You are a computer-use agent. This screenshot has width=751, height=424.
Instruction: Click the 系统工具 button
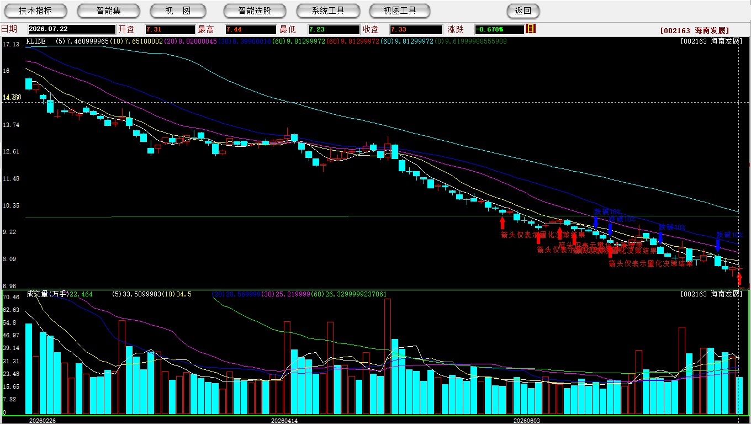pyautogui.click(x=328, y=10)
